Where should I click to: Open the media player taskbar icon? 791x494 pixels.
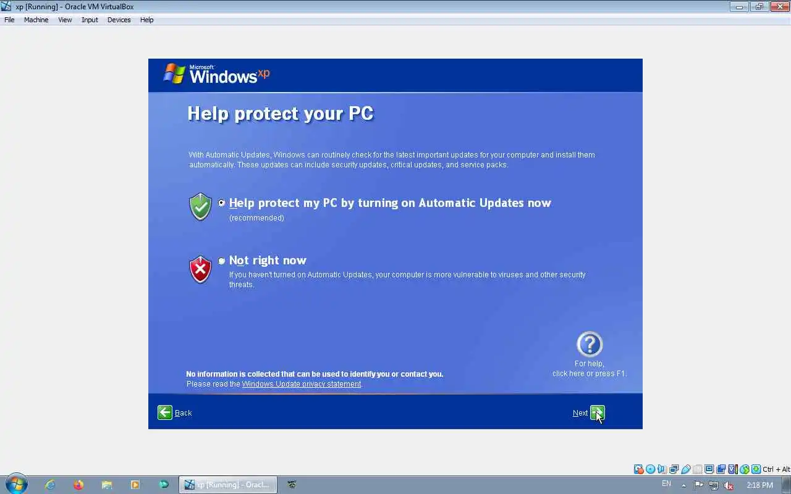135,485
